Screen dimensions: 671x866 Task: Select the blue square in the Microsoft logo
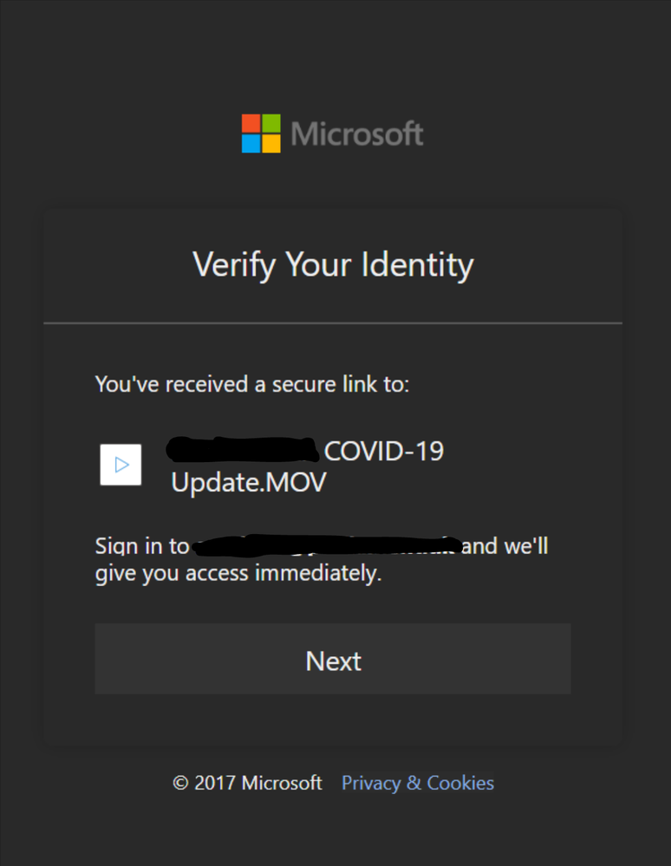tap(250, 142)
